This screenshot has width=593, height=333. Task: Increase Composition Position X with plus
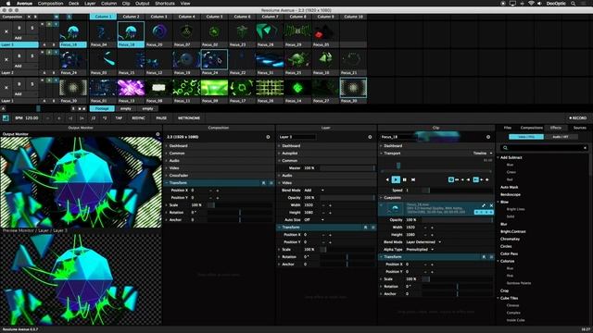point(218,191)
